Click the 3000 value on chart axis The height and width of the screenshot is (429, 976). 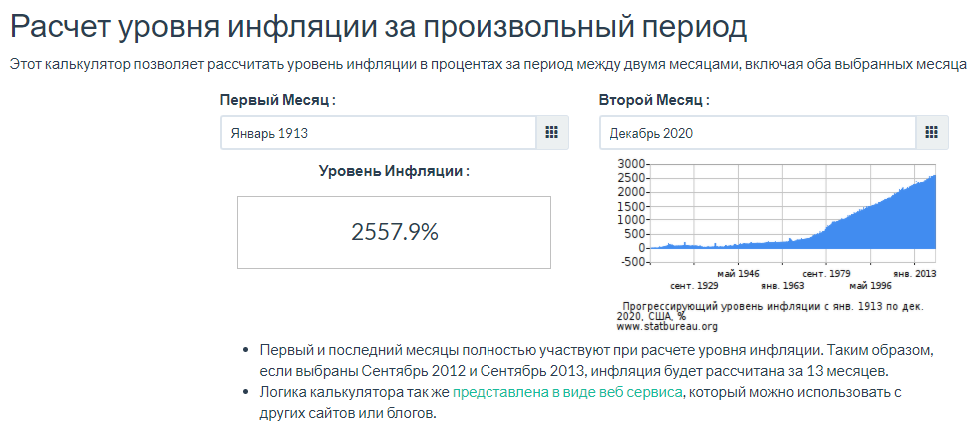pyautogui.click(x=631, y=162)
